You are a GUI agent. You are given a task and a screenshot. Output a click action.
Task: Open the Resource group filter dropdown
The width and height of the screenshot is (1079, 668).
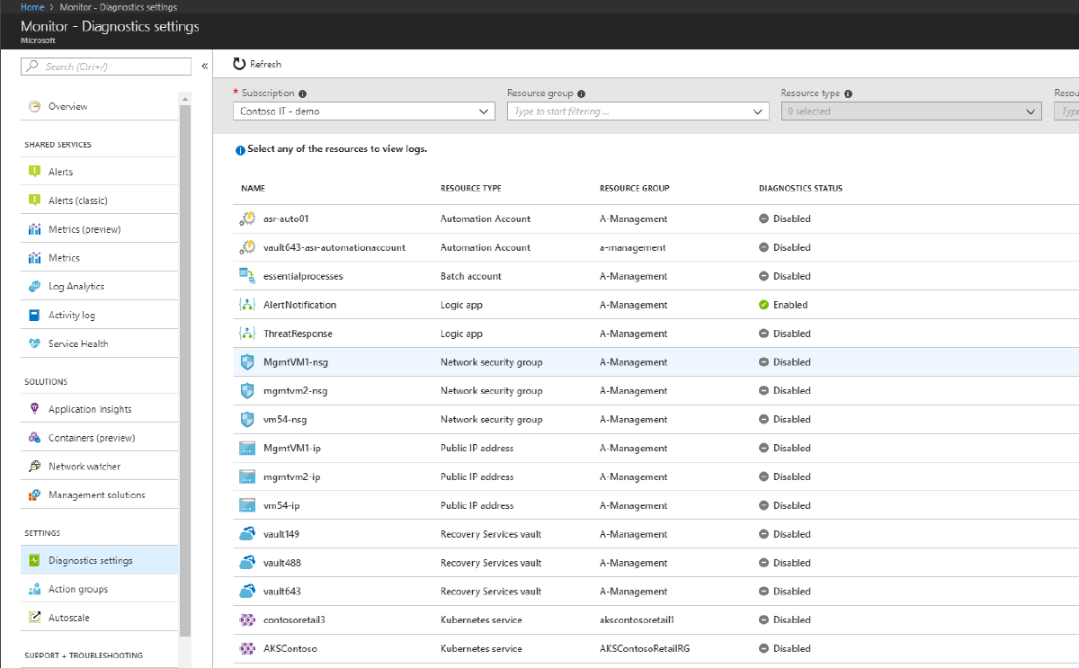tap(638, 111)
